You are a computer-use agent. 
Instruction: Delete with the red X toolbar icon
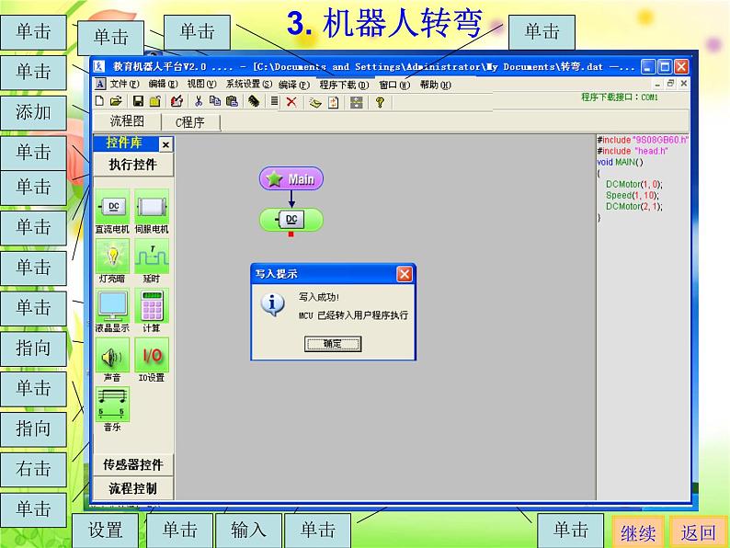coord(291,101)
